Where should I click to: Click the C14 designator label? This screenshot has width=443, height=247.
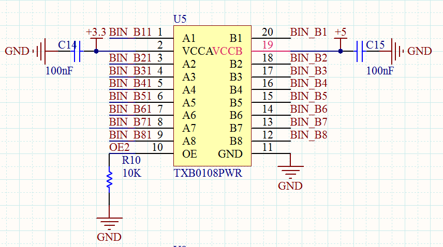tap(67, 45)
